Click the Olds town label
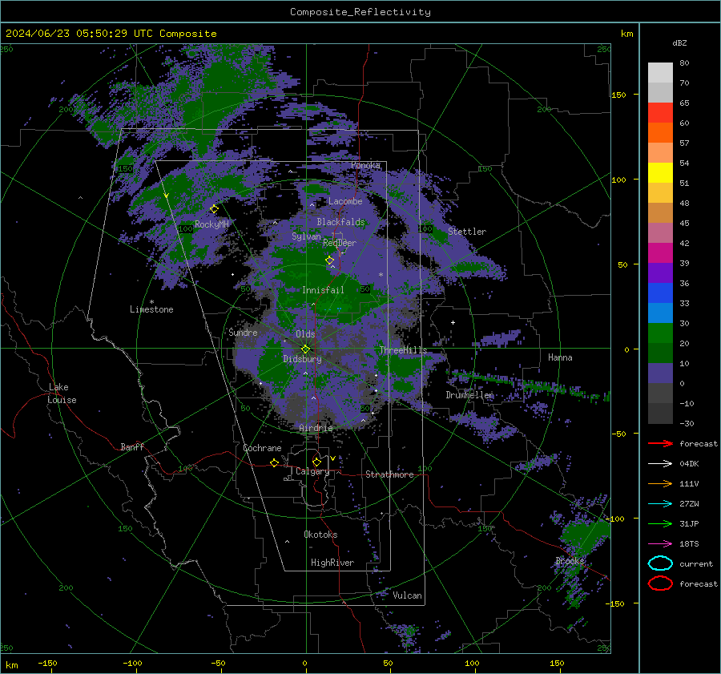The width and height of the screenshot is (721, 674). click(x=305, y=334)
